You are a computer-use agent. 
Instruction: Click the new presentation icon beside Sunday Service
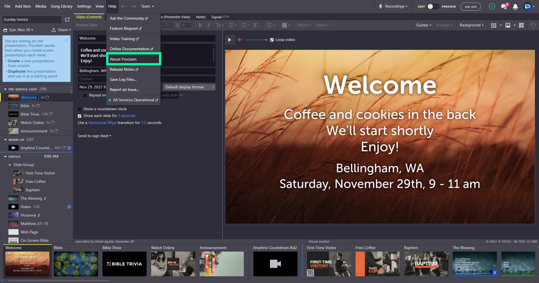[x=67, y=20]
